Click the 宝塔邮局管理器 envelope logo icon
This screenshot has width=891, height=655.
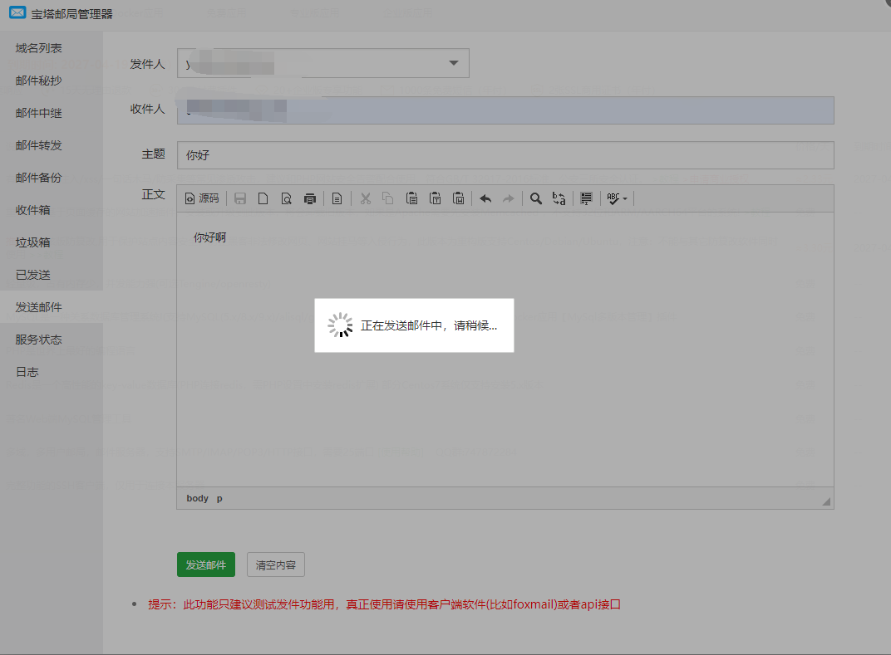(17, 12)
